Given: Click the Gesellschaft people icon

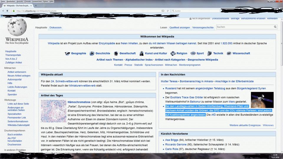Looking at the screenshot, I should pos(116,53).
